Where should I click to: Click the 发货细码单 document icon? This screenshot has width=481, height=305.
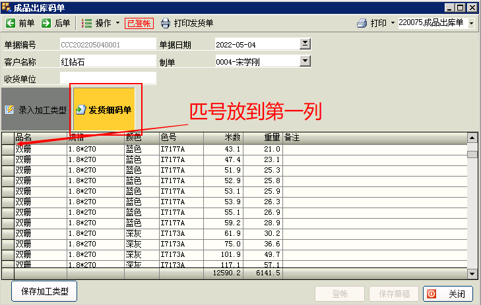point(80,109)
